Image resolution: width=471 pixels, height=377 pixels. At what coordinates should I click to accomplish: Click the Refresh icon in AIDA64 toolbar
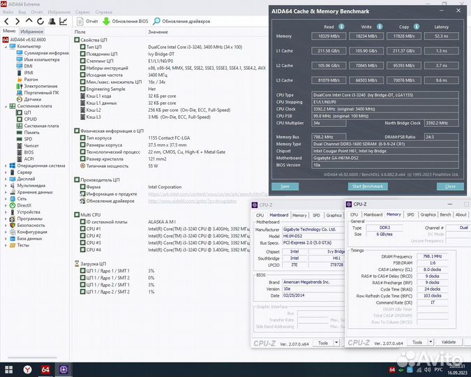coord(40,22)
